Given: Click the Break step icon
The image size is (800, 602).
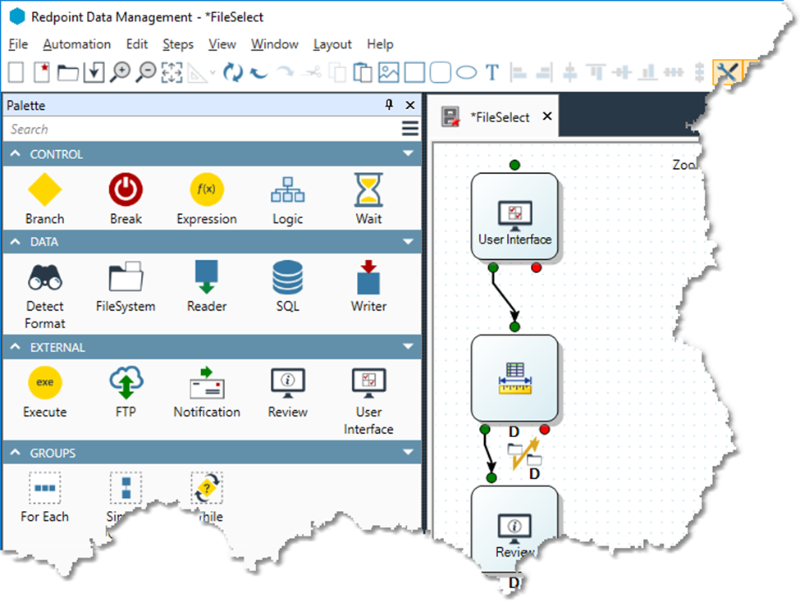Looking at the screenshot, I should coord(126,190).
